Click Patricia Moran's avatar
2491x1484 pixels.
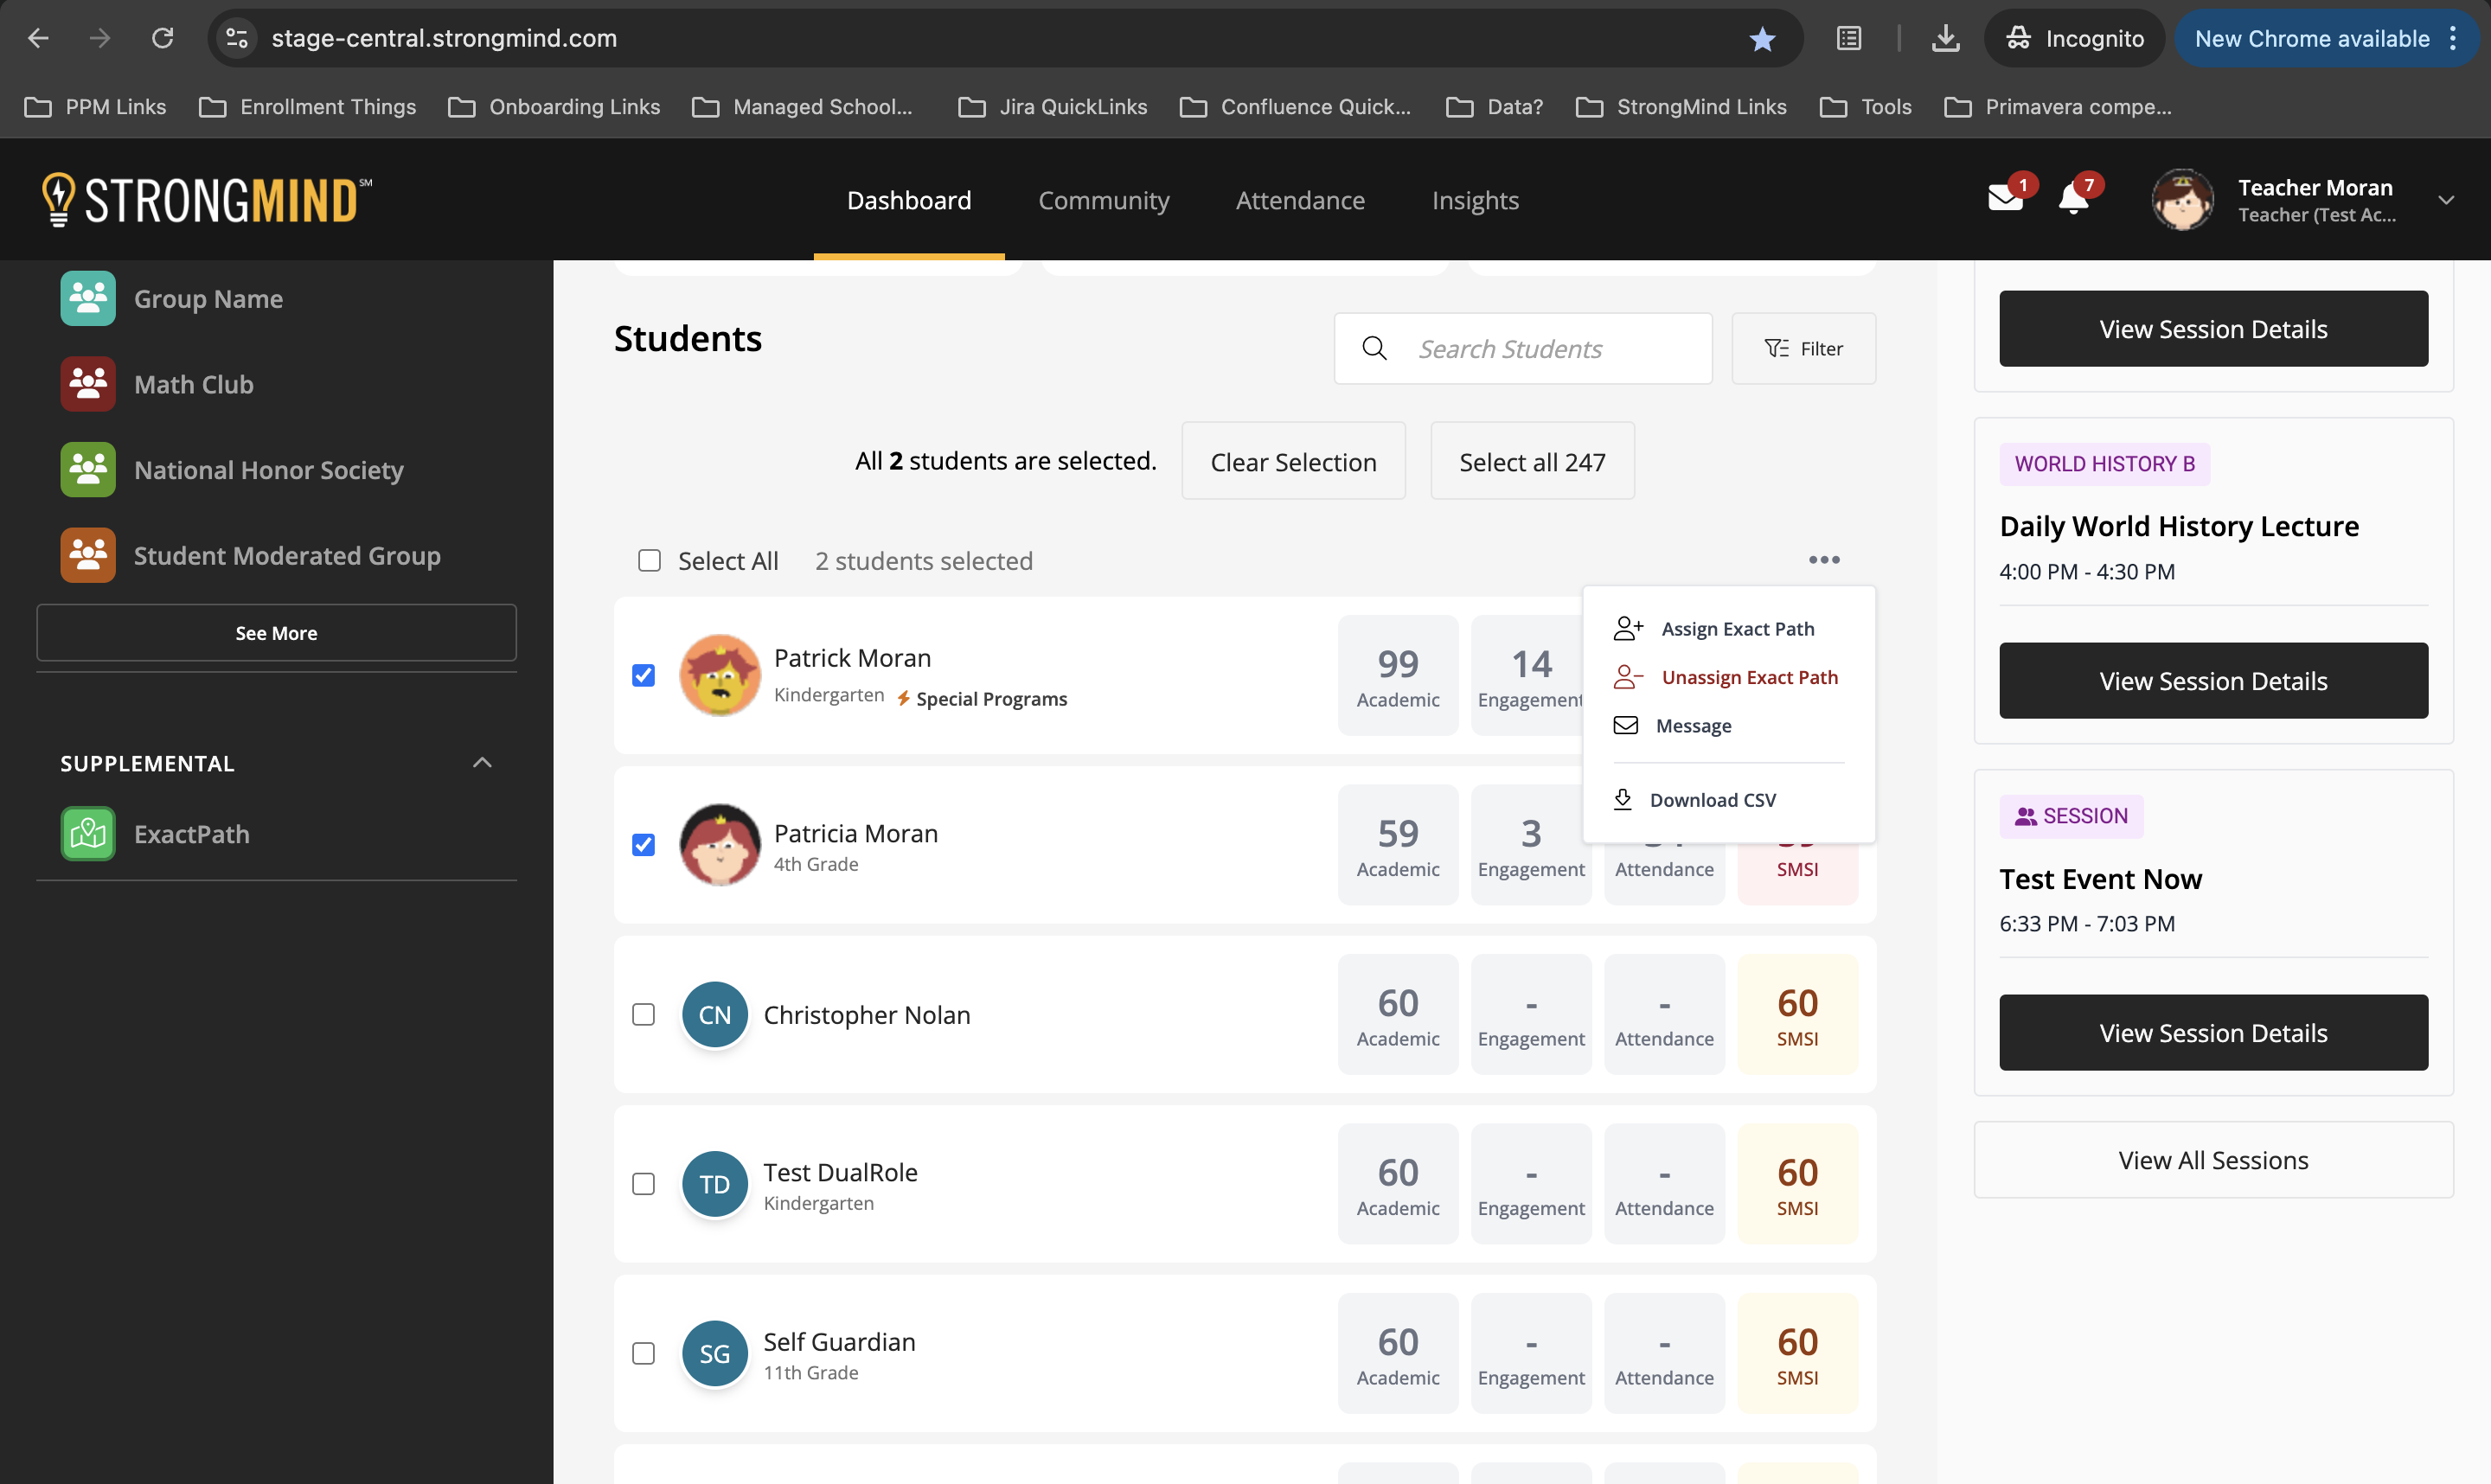[720, 845]
